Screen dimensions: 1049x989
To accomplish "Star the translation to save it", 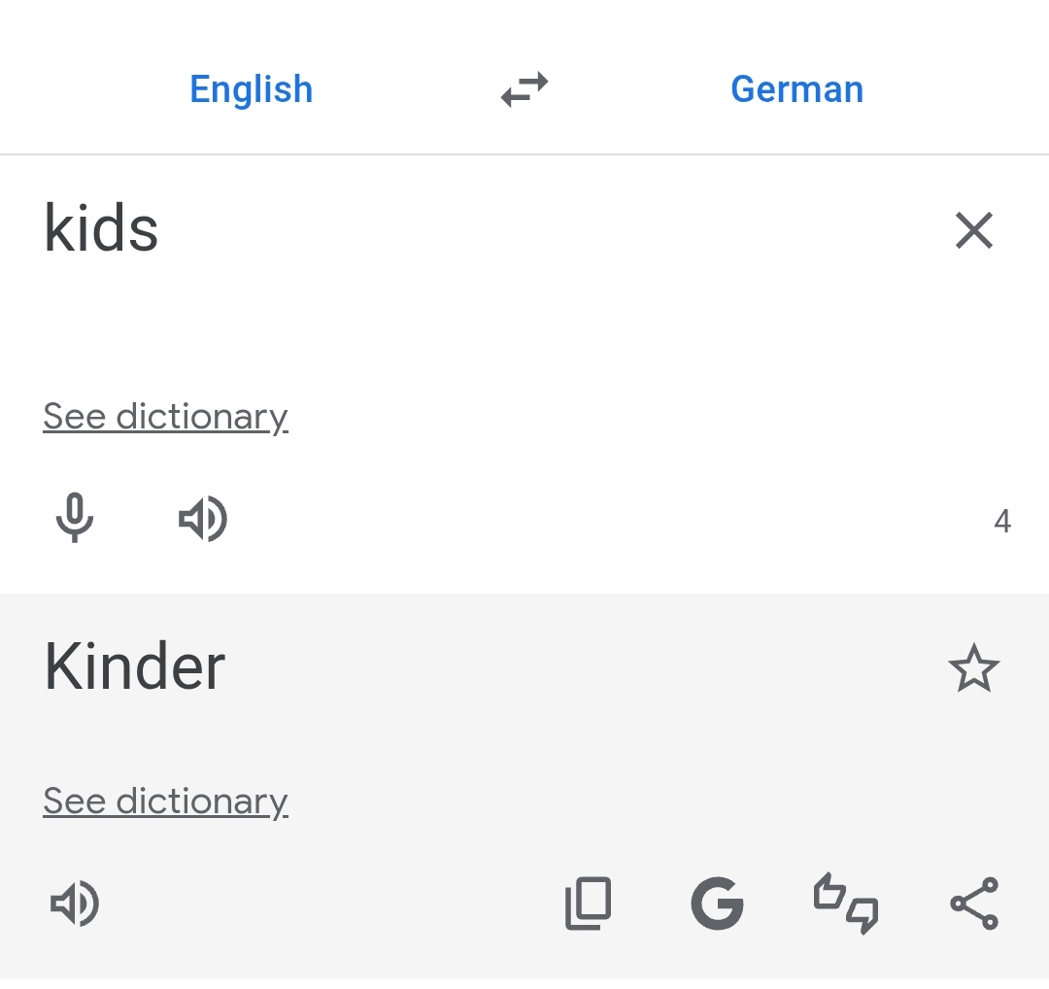I will [974, 667].
